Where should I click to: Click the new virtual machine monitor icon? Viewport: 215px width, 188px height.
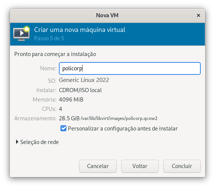click(x=21, y=33)
